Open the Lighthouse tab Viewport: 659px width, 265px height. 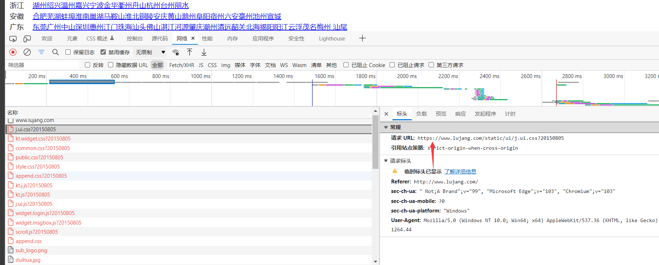(332, 38)
